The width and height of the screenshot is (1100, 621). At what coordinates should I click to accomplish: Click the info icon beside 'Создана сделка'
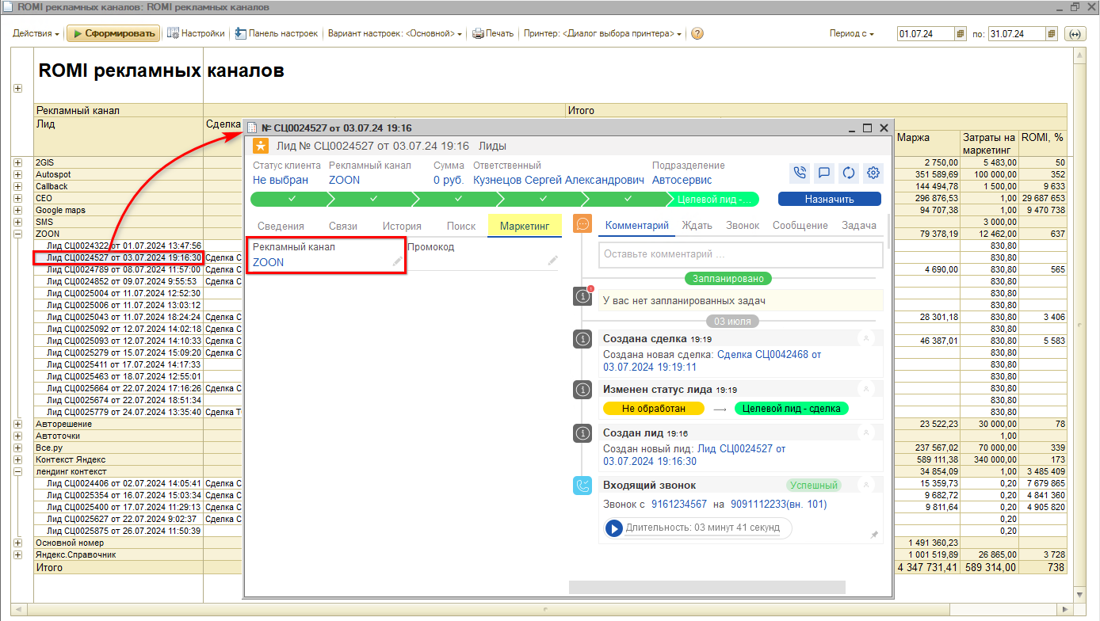[582, 339]
